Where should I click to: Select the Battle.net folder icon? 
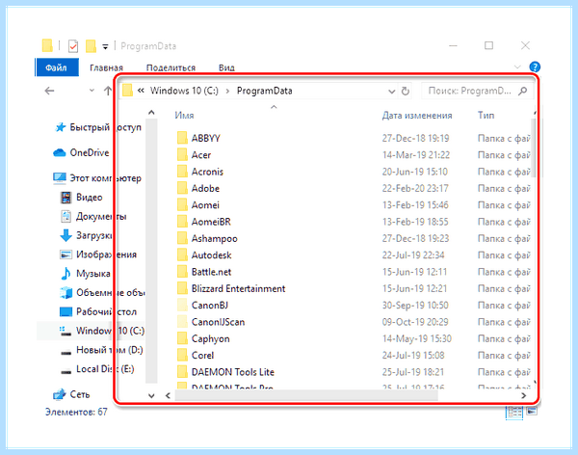point(182,272)
